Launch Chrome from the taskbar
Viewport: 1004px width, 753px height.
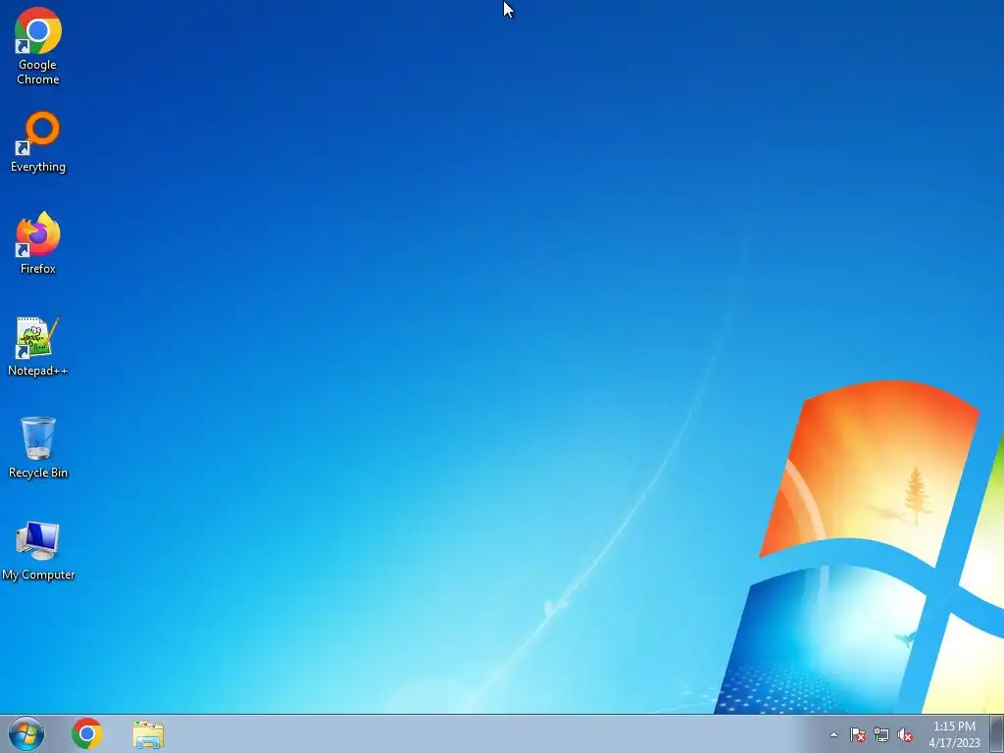point(87,733)
